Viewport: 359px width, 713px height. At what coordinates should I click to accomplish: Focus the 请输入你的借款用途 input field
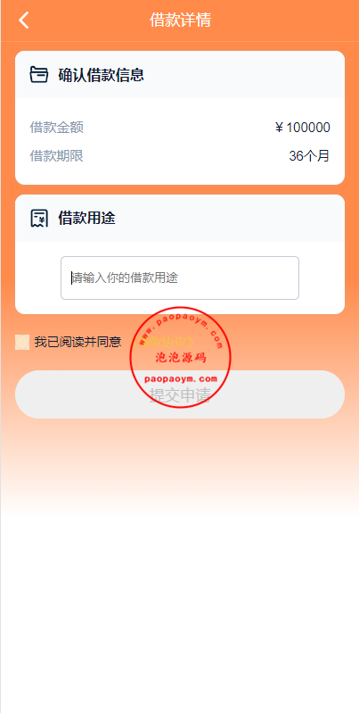pyautogui.click(x=180, y=278)
